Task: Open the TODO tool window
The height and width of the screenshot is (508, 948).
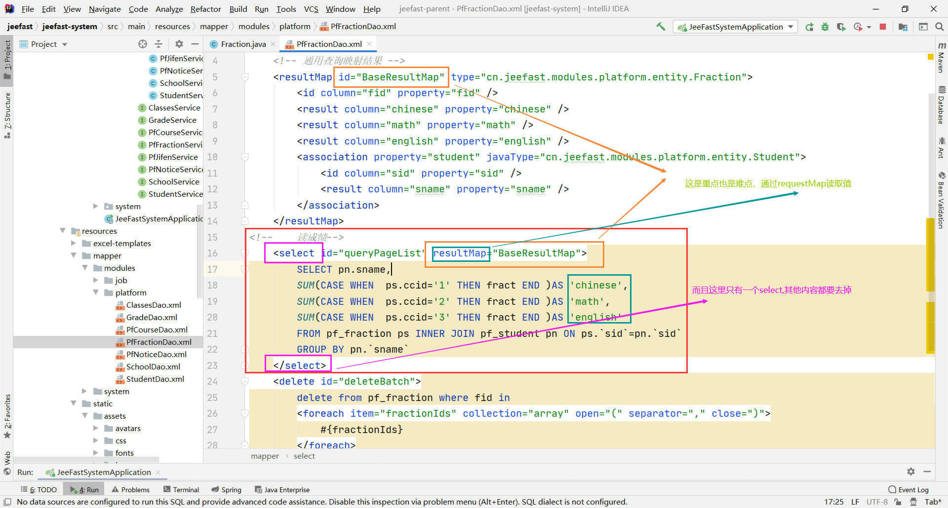Action: (39, 490)
